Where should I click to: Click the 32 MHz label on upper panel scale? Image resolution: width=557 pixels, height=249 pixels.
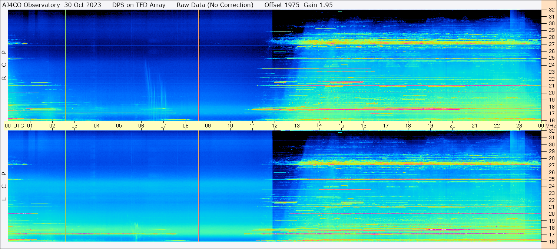(x=551, y=10)
